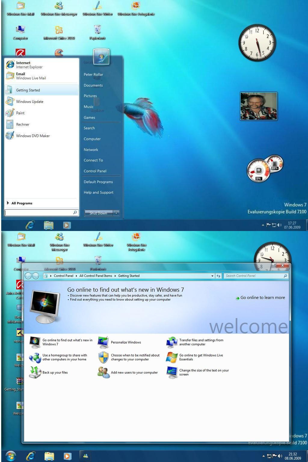The image size is (308, 462).
Task: Expand the arrow after All Control Panel Items breadcrumb
Action: click(x=115, y=276)
